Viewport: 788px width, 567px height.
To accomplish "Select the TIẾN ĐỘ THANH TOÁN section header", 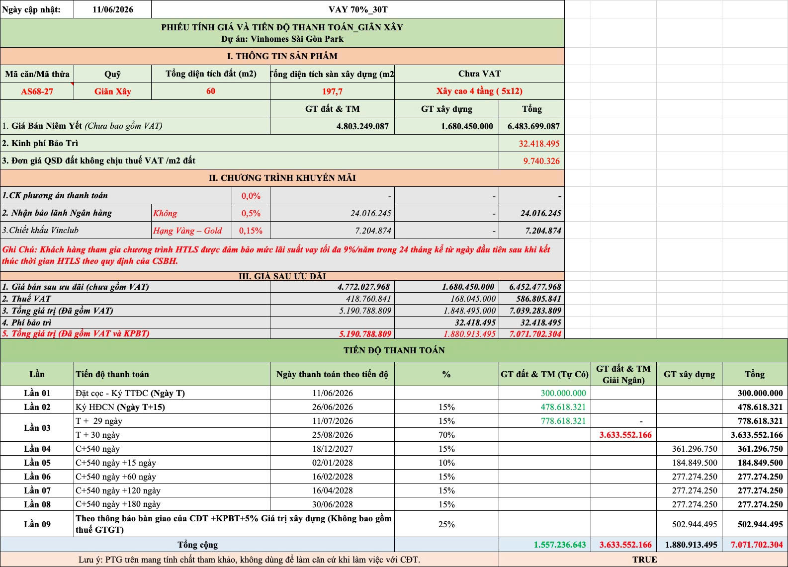I will (x=394, y=350).
